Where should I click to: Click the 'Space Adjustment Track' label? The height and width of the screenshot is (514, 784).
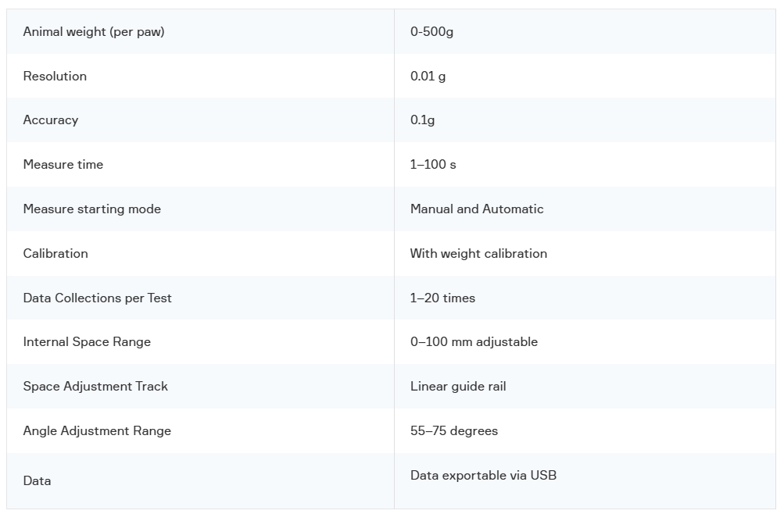[x=95, y=387]
